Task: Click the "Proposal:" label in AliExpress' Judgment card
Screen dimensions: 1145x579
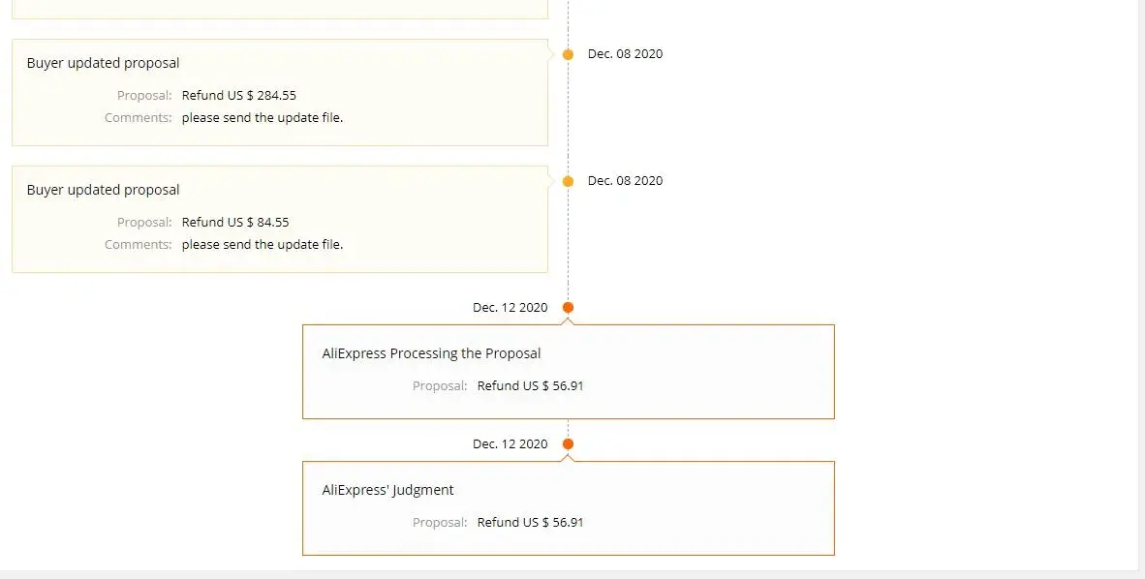Action: click(x=440, y=523)
